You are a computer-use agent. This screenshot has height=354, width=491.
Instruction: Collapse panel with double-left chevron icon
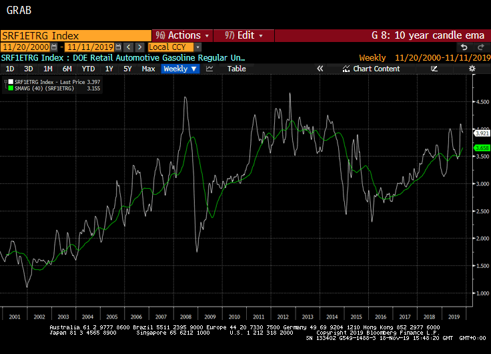[320, 69]
